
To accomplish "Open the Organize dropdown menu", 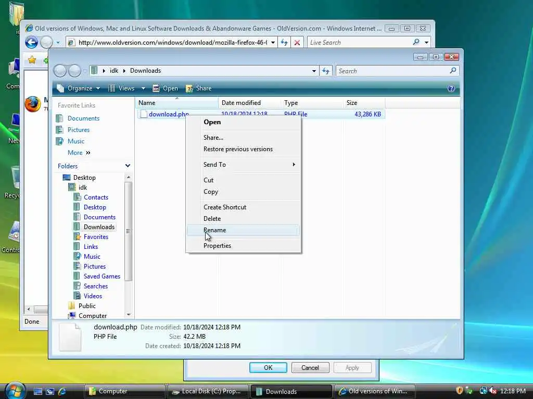I will (79, 88).
